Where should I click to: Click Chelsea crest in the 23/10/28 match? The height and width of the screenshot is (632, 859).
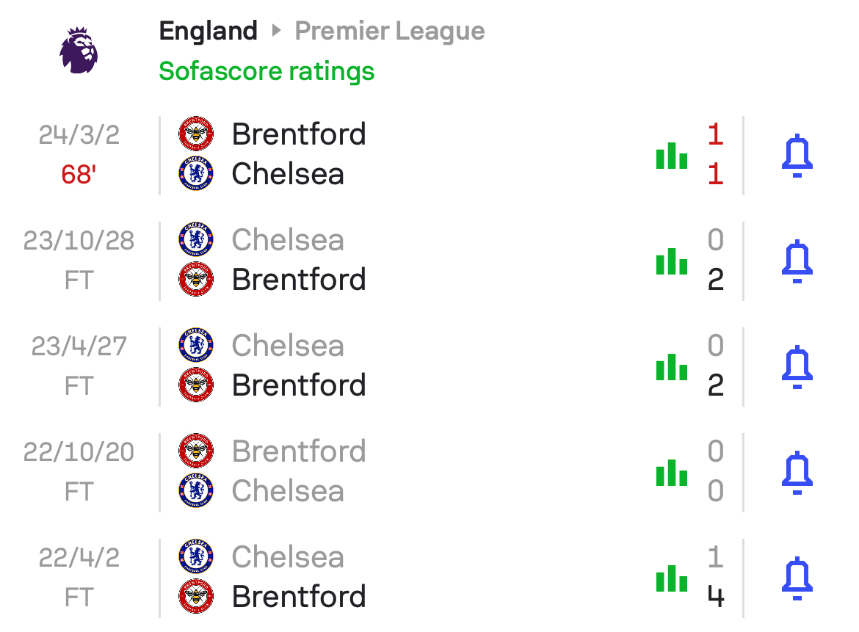pyautogui.click(x=196, y=239)
